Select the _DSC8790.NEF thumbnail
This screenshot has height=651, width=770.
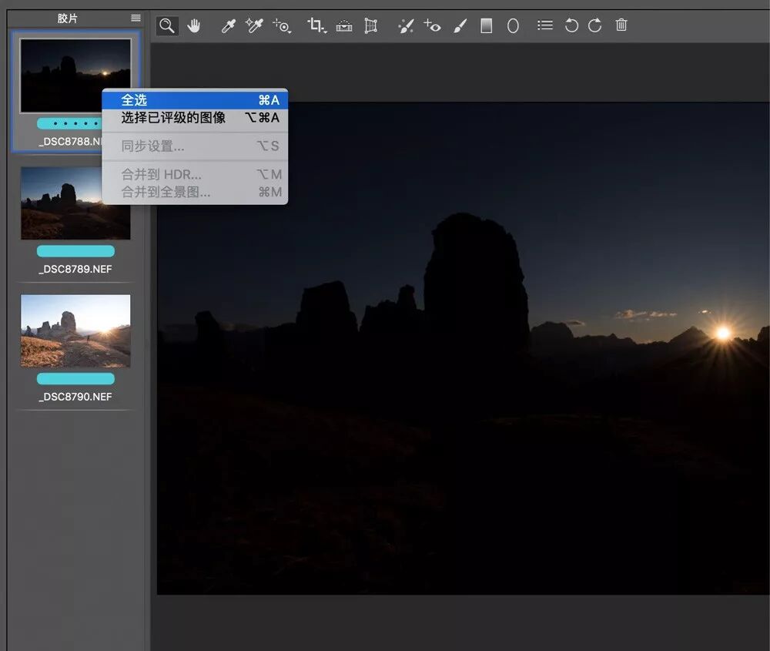tap(75, 331)
